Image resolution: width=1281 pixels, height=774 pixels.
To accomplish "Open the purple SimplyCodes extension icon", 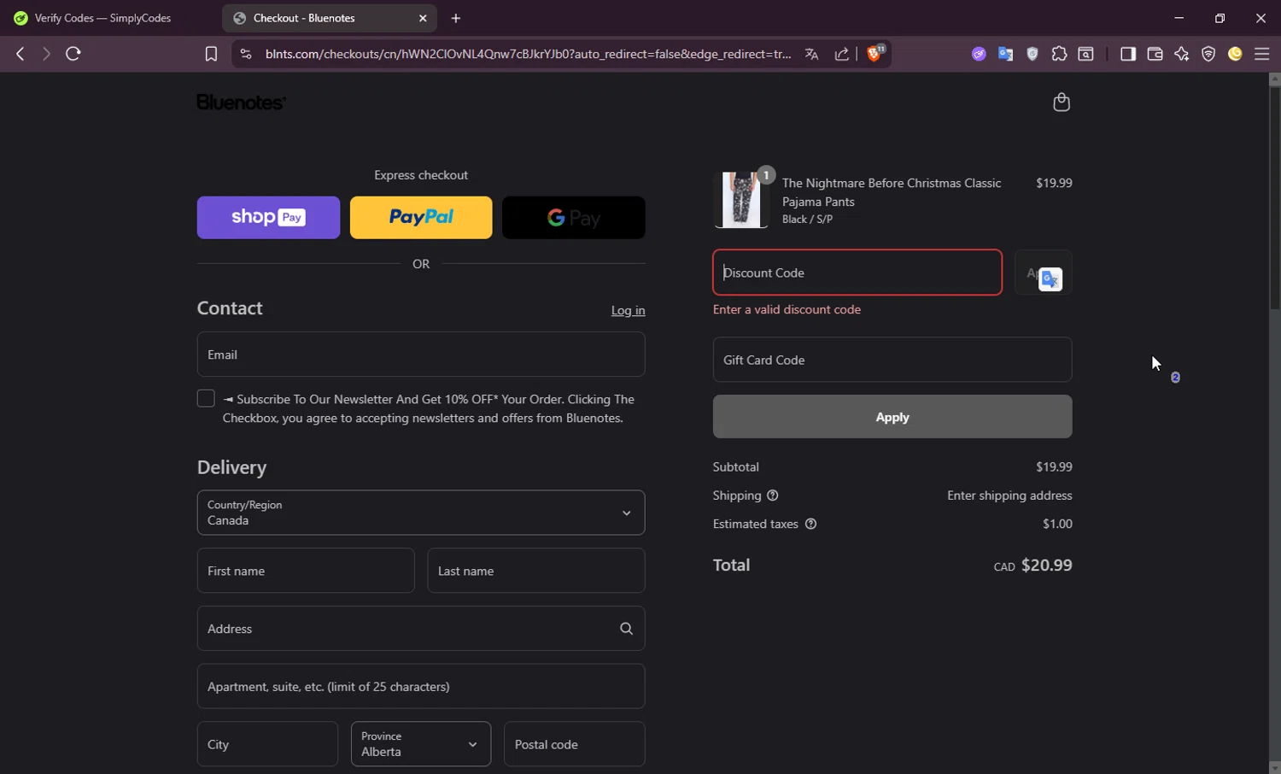I will [979, 54].
